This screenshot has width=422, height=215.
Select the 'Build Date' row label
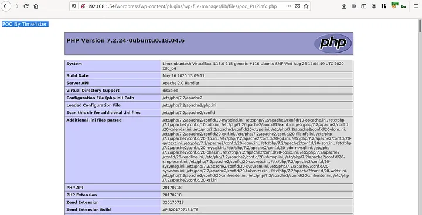point(77,76)
